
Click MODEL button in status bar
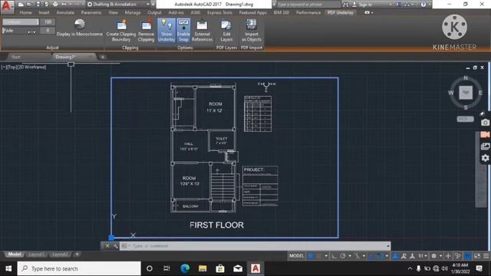coord(296,255)
